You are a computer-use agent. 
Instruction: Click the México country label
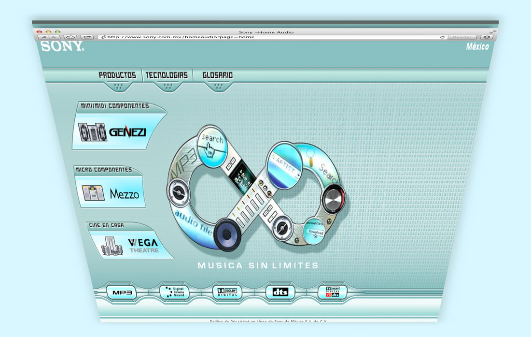point(477,47)
